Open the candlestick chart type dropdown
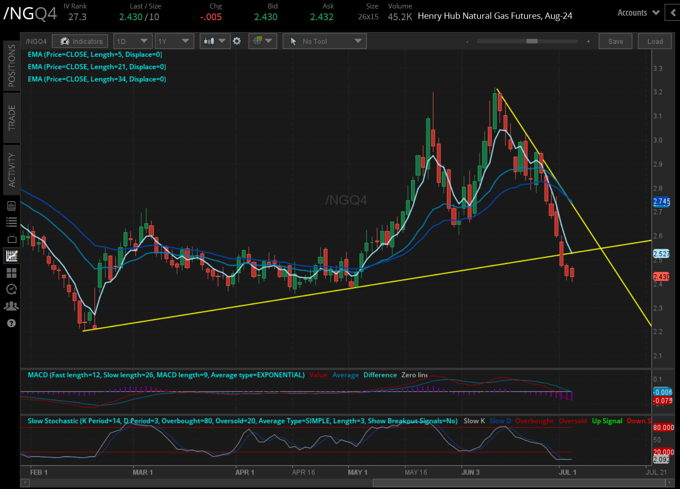Image resolution: width=680 pixels, height=489 pixels. coord(215,41)
